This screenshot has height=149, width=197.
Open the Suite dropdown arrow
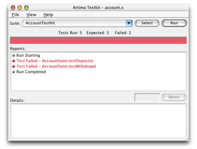[129, 23]
